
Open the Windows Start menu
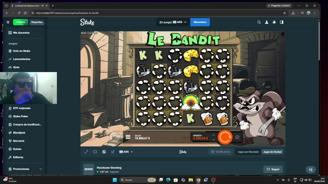tap(115, 180)
